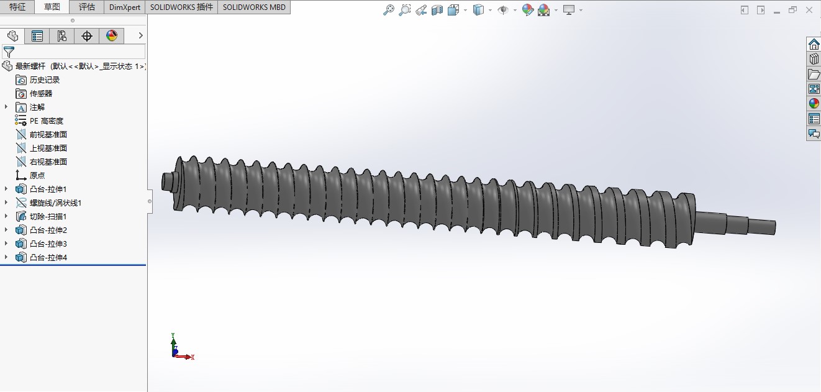
Task: Open the SOLIDWORKS Forum task pane
Action: pos(814,134)
